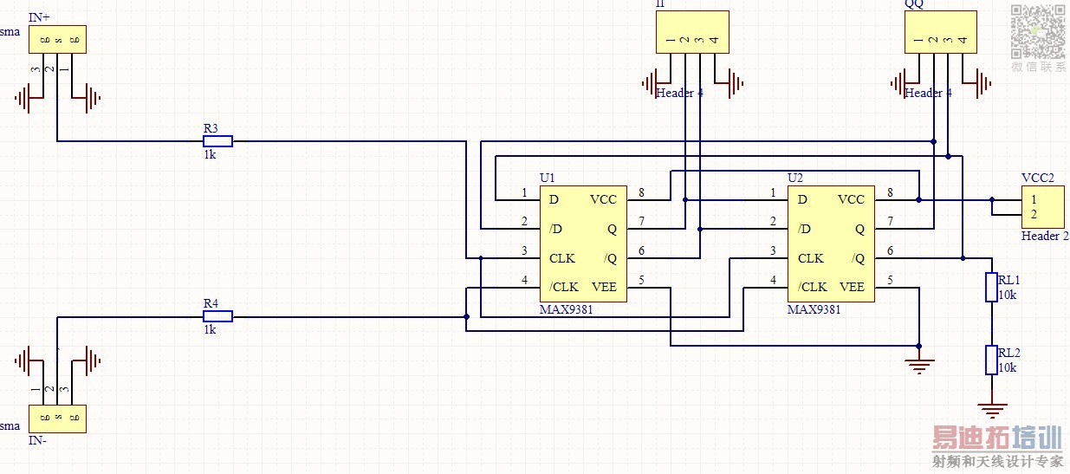Click the 'R3' designator label
Screen dimensions: 1070x474
point(211,128)
